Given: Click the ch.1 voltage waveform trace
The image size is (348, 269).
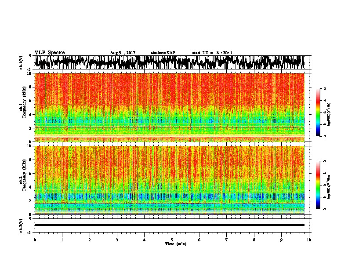Looking at the screenshot, I should tap(170, 62).
